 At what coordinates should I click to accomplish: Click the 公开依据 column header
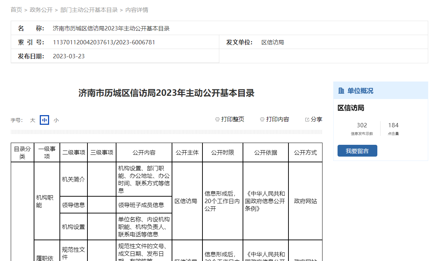266,153
